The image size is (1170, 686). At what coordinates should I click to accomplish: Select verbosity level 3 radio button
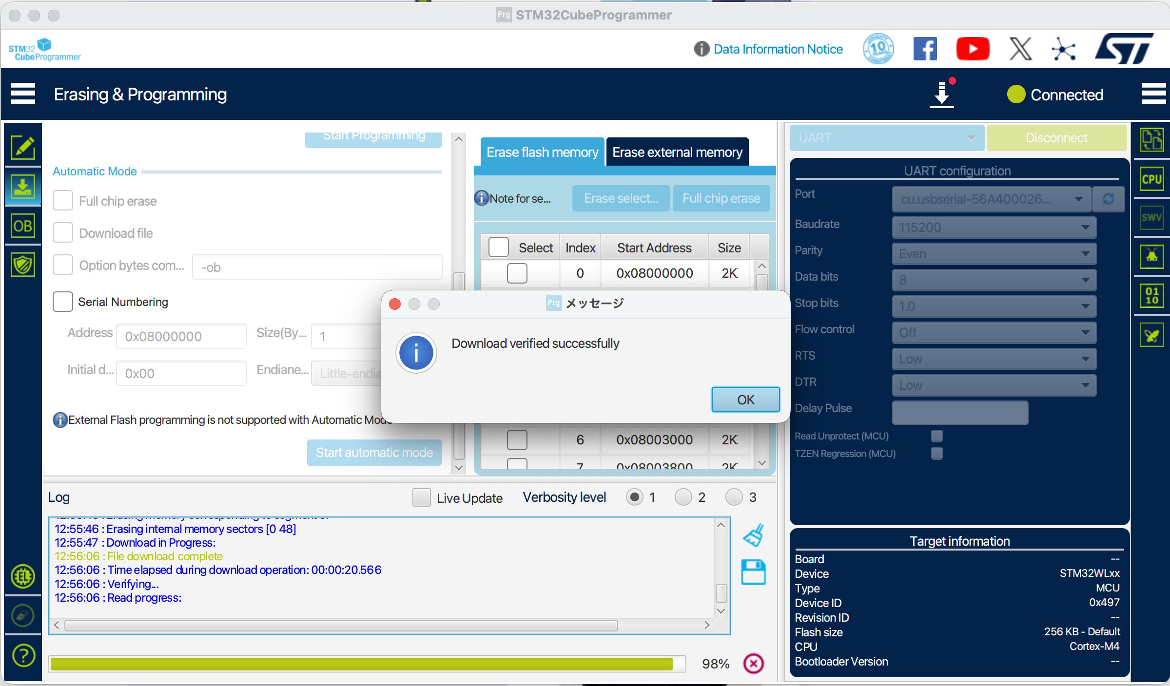tap(734, 497)
